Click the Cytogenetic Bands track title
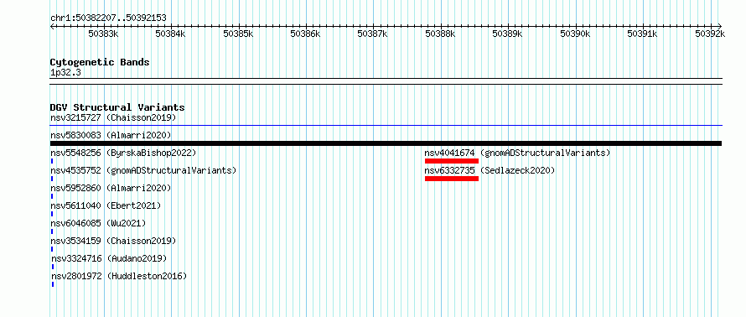Viewport: 746px width, 317px height. [x=100, y=62]
